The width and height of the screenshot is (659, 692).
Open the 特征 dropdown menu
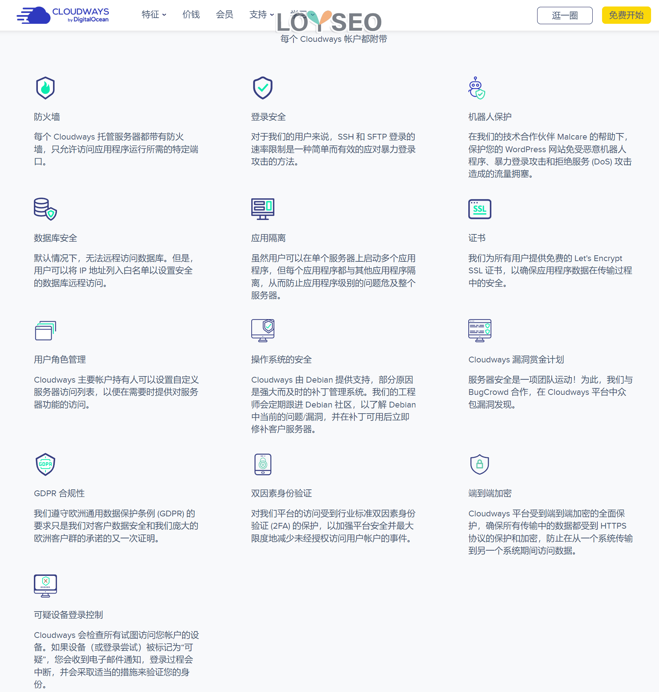(x=154, y=14)
